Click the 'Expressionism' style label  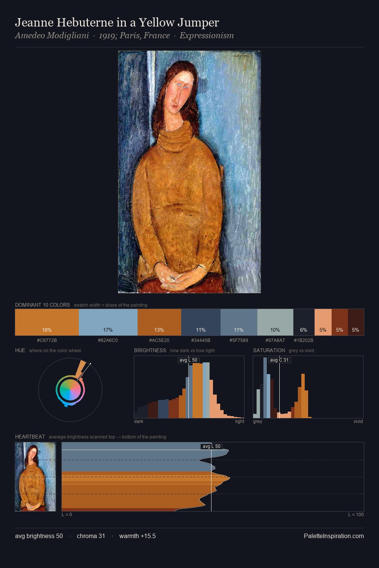207,36
